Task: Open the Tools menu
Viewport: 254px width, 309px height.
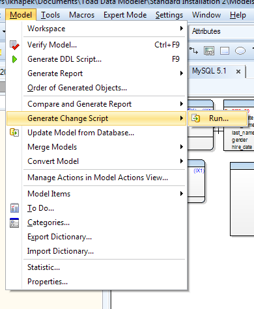Action: (x=50, y=15)
